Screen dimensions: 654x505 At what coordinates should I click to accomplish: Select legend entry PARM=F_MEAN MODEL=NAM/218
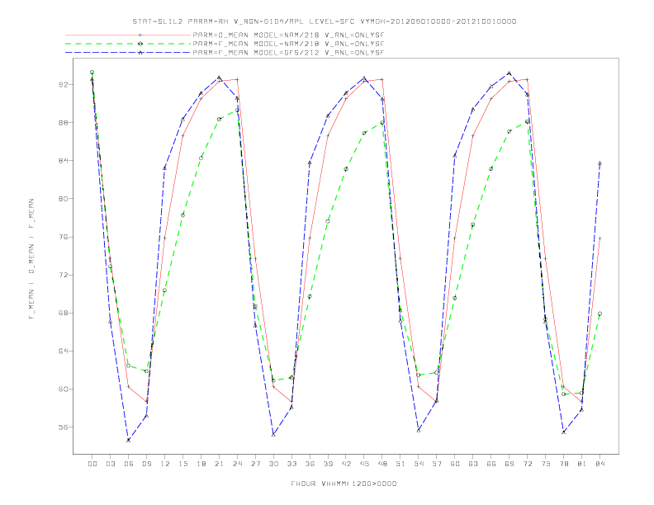pyautogui.click(x=288, y=44)
